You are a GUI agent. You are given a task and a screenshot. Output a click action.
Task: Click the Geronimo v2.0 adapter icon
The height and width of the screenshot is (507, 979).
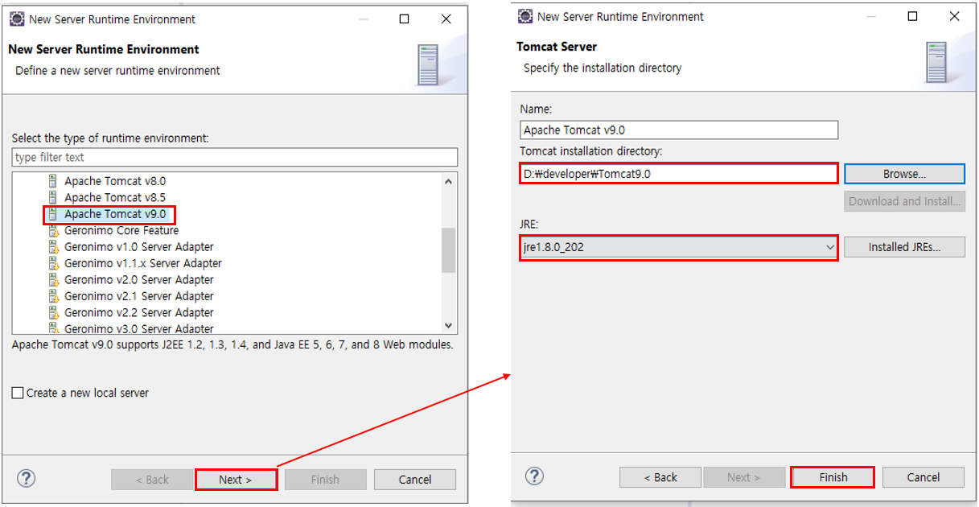(x=53, y=280)
